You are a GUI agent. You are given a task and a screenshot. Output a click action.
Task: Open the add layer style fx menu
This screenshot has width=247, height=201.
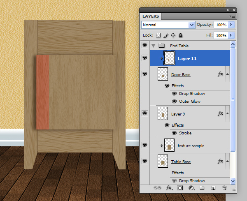coord(169,188)
